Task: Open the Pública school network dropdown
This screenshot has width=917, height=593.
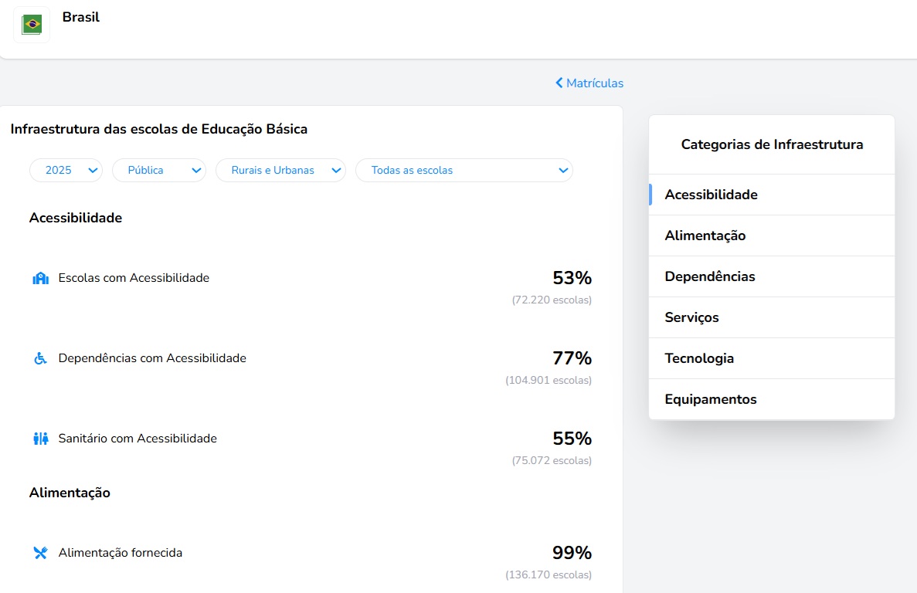Action: pyautogui.click(x=158, y=170)
